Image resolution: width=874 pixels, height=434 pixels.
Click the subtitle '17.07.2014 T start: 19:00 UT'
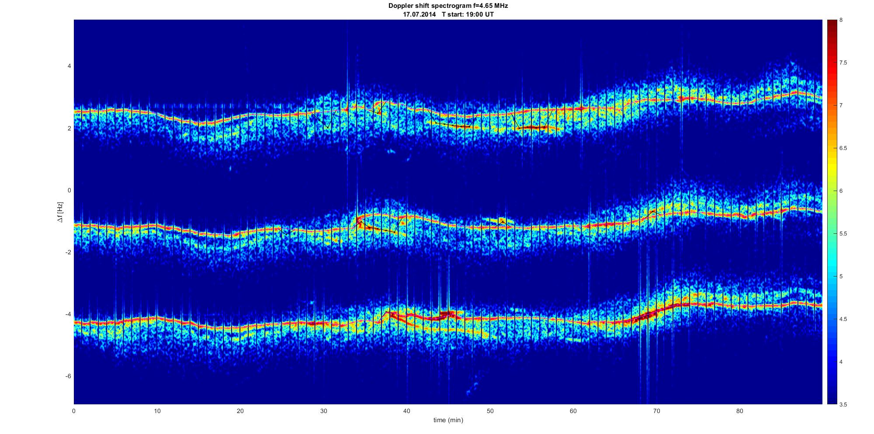point(448,14)
